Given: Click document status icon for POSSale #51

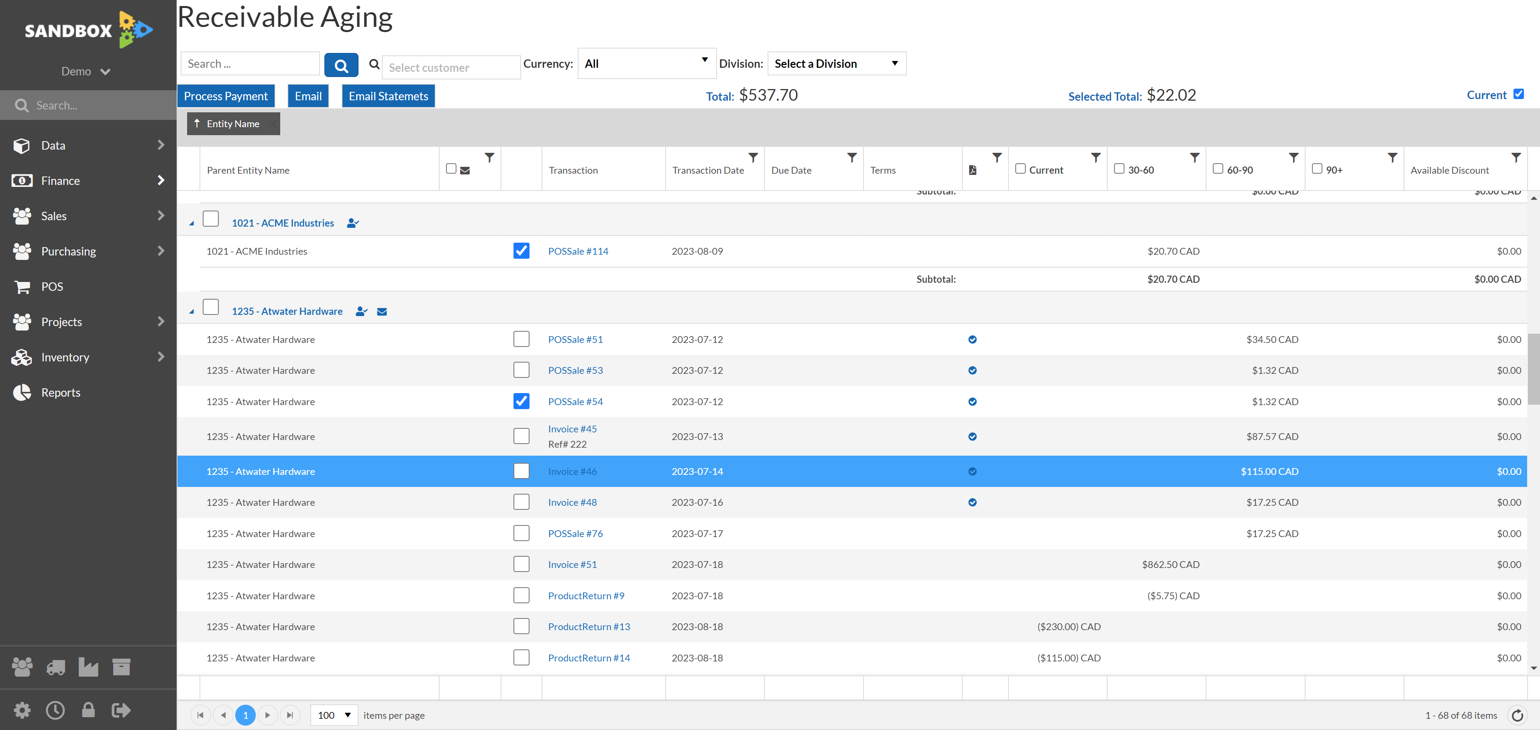Looking at the screenshot, I should [973, 340].
